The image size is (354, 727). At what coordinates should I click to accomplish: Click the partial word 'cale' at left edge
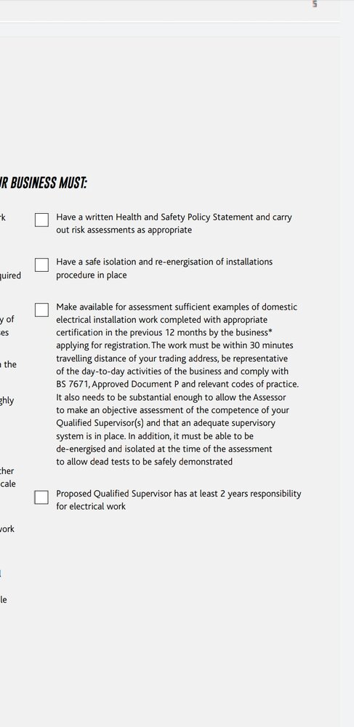tap(8, 484)
